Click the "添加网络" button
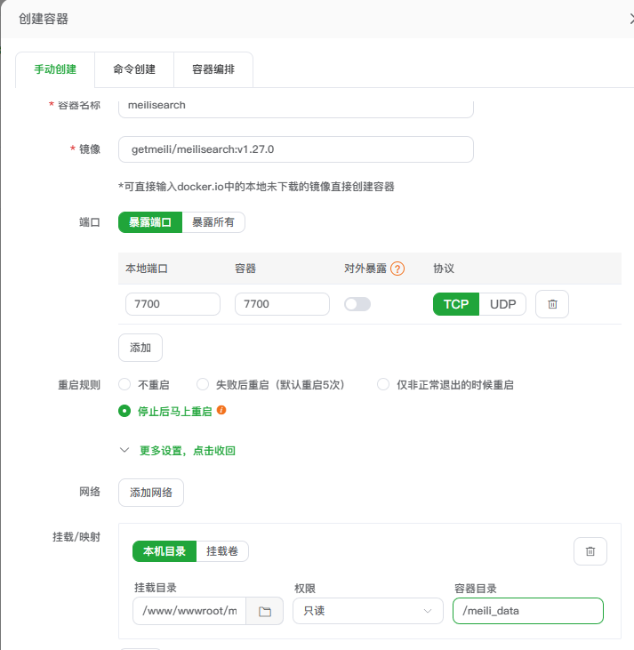Image resolution: width=634 pixels, height=650 pixels. tap(151, 492)
